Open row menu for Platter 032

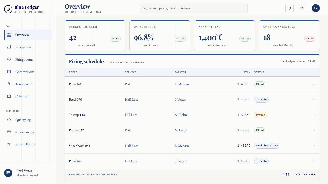pos(313,130)
